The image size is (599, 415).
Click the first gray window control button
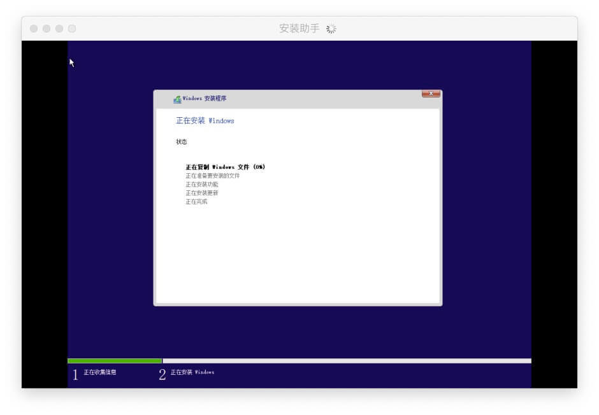tap(34, 29)
